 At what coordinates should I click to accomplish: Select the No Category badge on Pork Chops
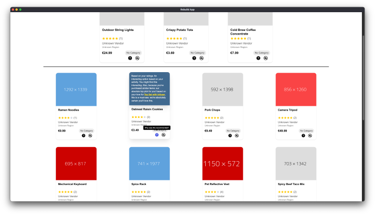click(x=233, y=131)
